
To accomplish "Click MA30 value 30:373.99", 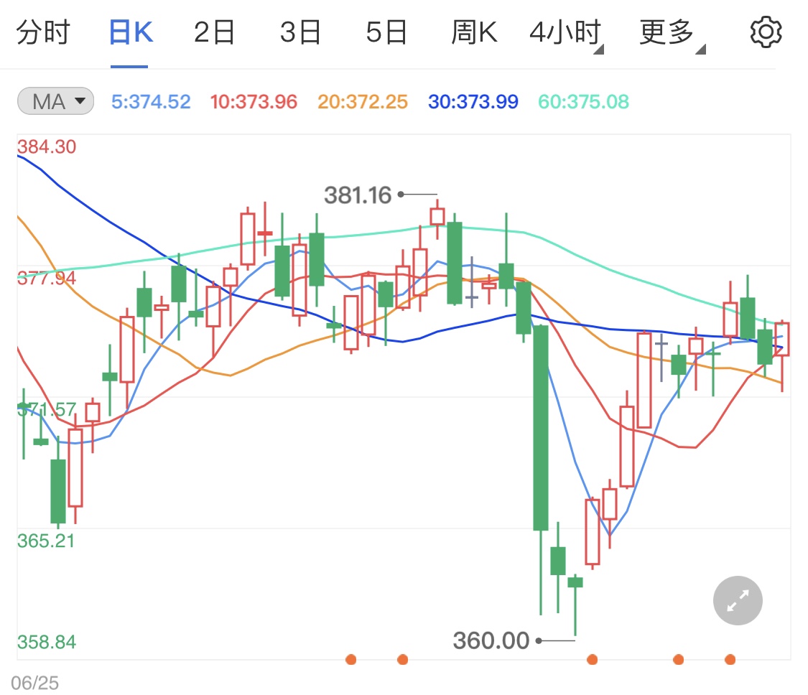I will tap(473, 101).
